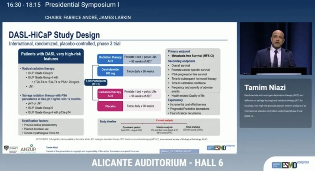
Task: Click the 'International, randomized, placebo-controlled, phase 3 trial' subtitle
Action: (x=65, y=44)
